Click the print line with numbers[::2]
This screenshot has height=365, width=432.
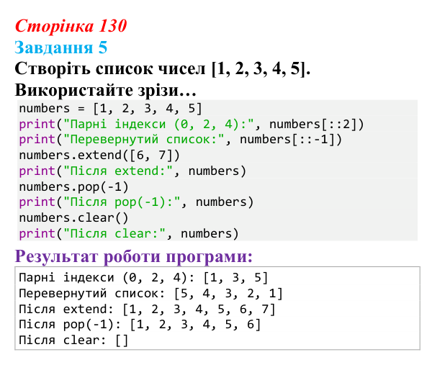pyautogui.click(x=192, y=125)
